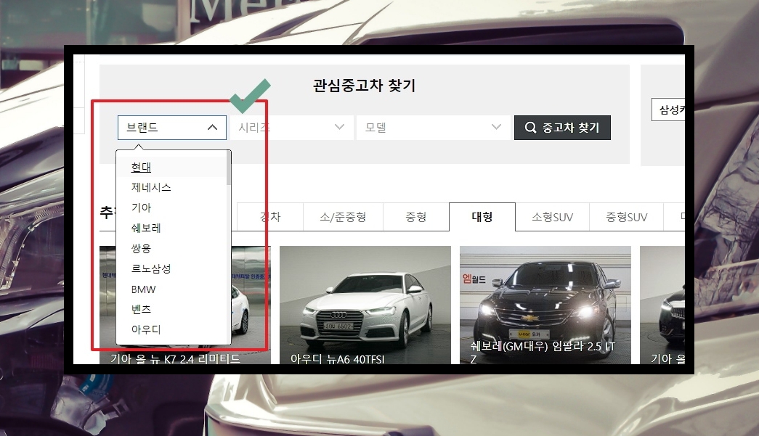Screen dimensions: 759x436
Task: Switch to the 대형 tab
Action: (x=482, y=217)
